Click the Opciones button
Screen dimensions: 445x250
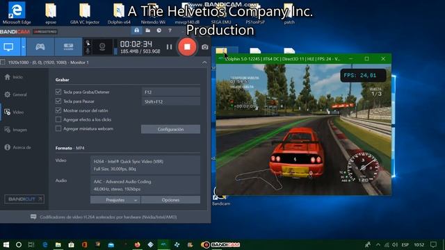pos(170,200)
